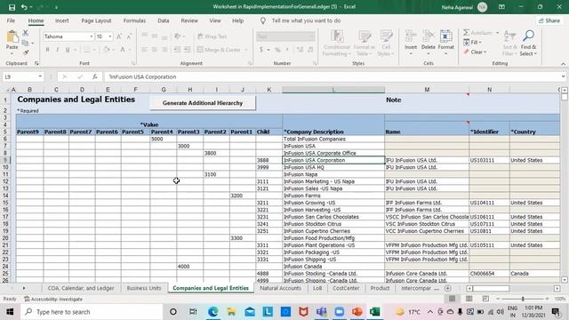Click Tell me what you want to do

pos(306,20)
